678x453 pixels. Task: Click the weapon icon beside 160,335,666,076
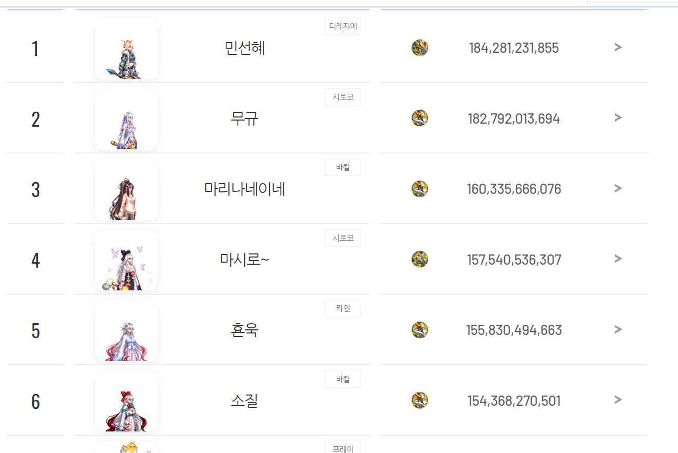420,189
